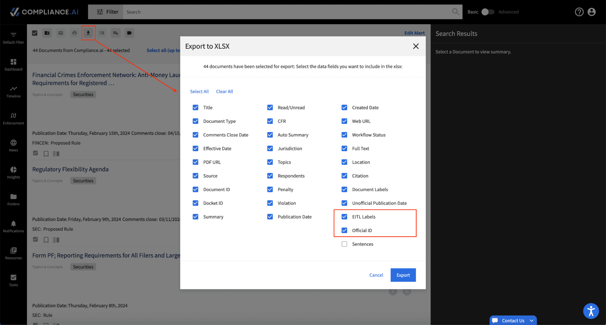Toggle the Basic/Advanced search switch
The image size is (606, 325).
tap(488, 12)
